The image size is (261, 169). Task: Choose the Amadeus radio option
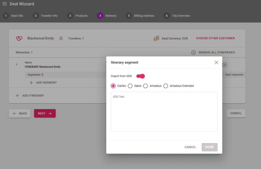point(146,86)
